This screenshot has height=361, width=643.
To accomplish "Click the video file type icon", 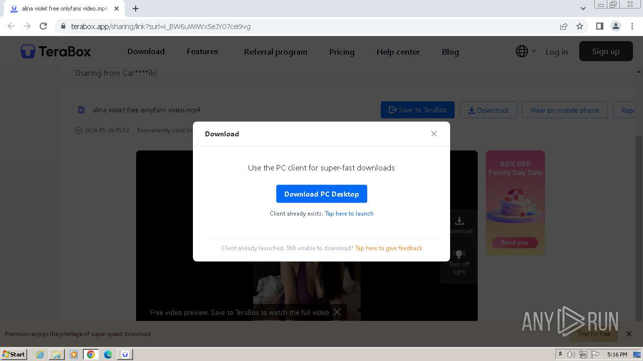I will [81, 110].
